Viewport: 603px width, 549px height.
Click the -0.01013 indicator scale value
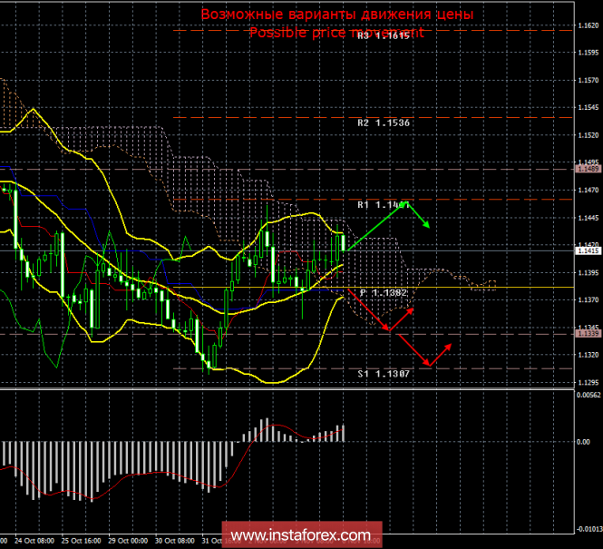[x=588, y=529]
